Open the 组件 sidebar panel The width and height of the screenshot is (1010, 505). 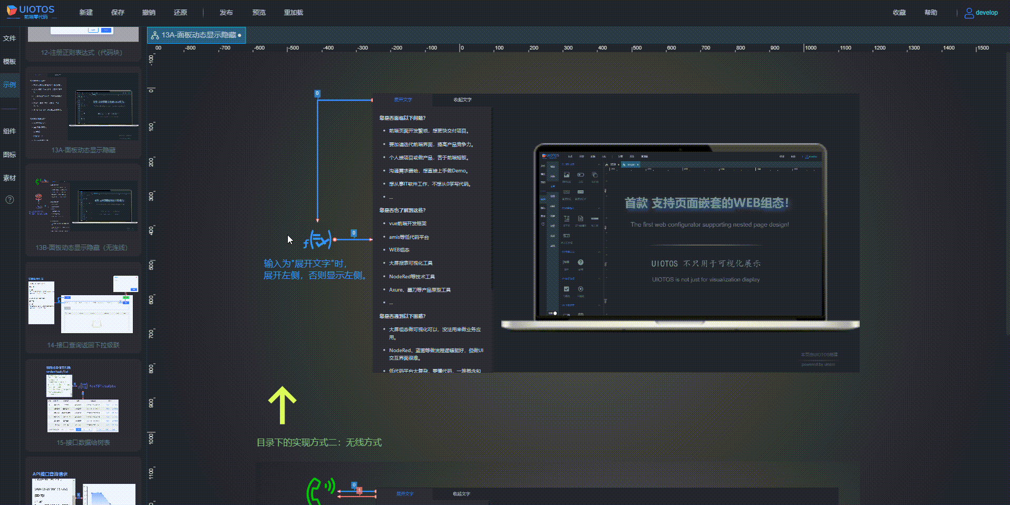point(9,131)
